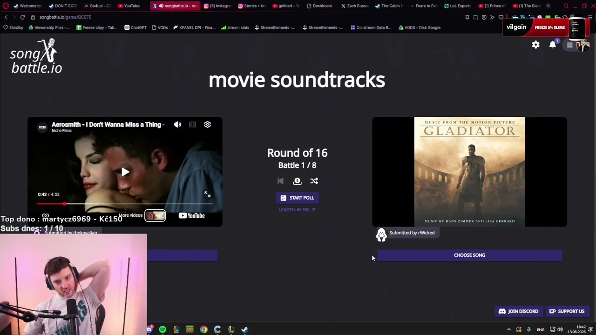
Task: Open Google Chrome from the taskbar
Action: point(203,329)
